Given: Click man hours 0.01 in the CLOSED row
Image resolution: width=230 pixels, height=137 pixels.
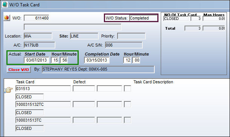Looking at the screenshot, I should pyautogui.click(x=214, y=18).
